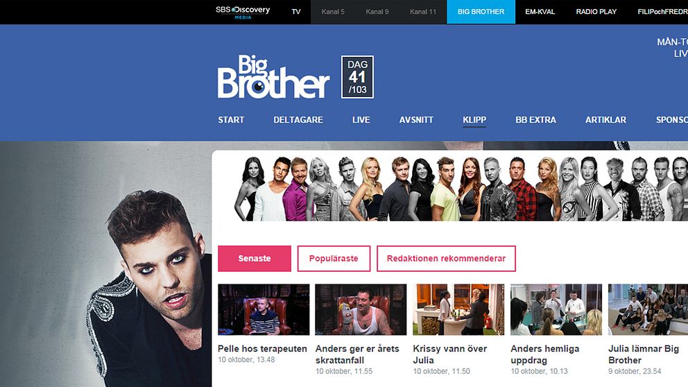
Task: Open the Anders hemliga uppdrag clip link
Action: pos(544,354)
